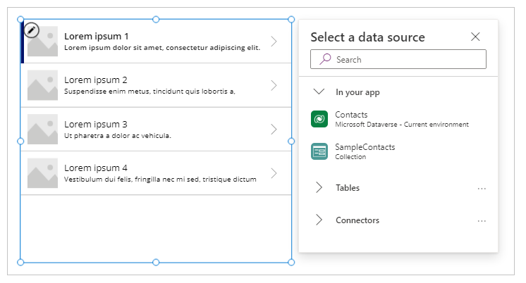Collapse the In your app section
Screen dimensions: 526x283
click(319, 92)
